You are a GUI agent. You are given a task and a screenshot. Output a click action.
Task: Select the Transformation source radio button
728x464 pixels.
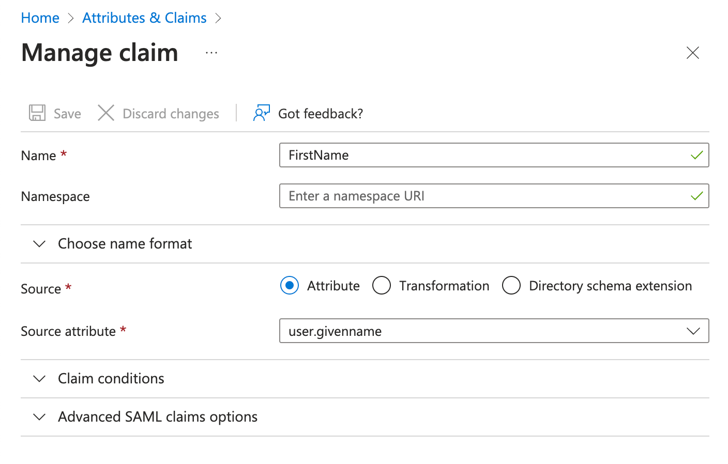point(382,285)
